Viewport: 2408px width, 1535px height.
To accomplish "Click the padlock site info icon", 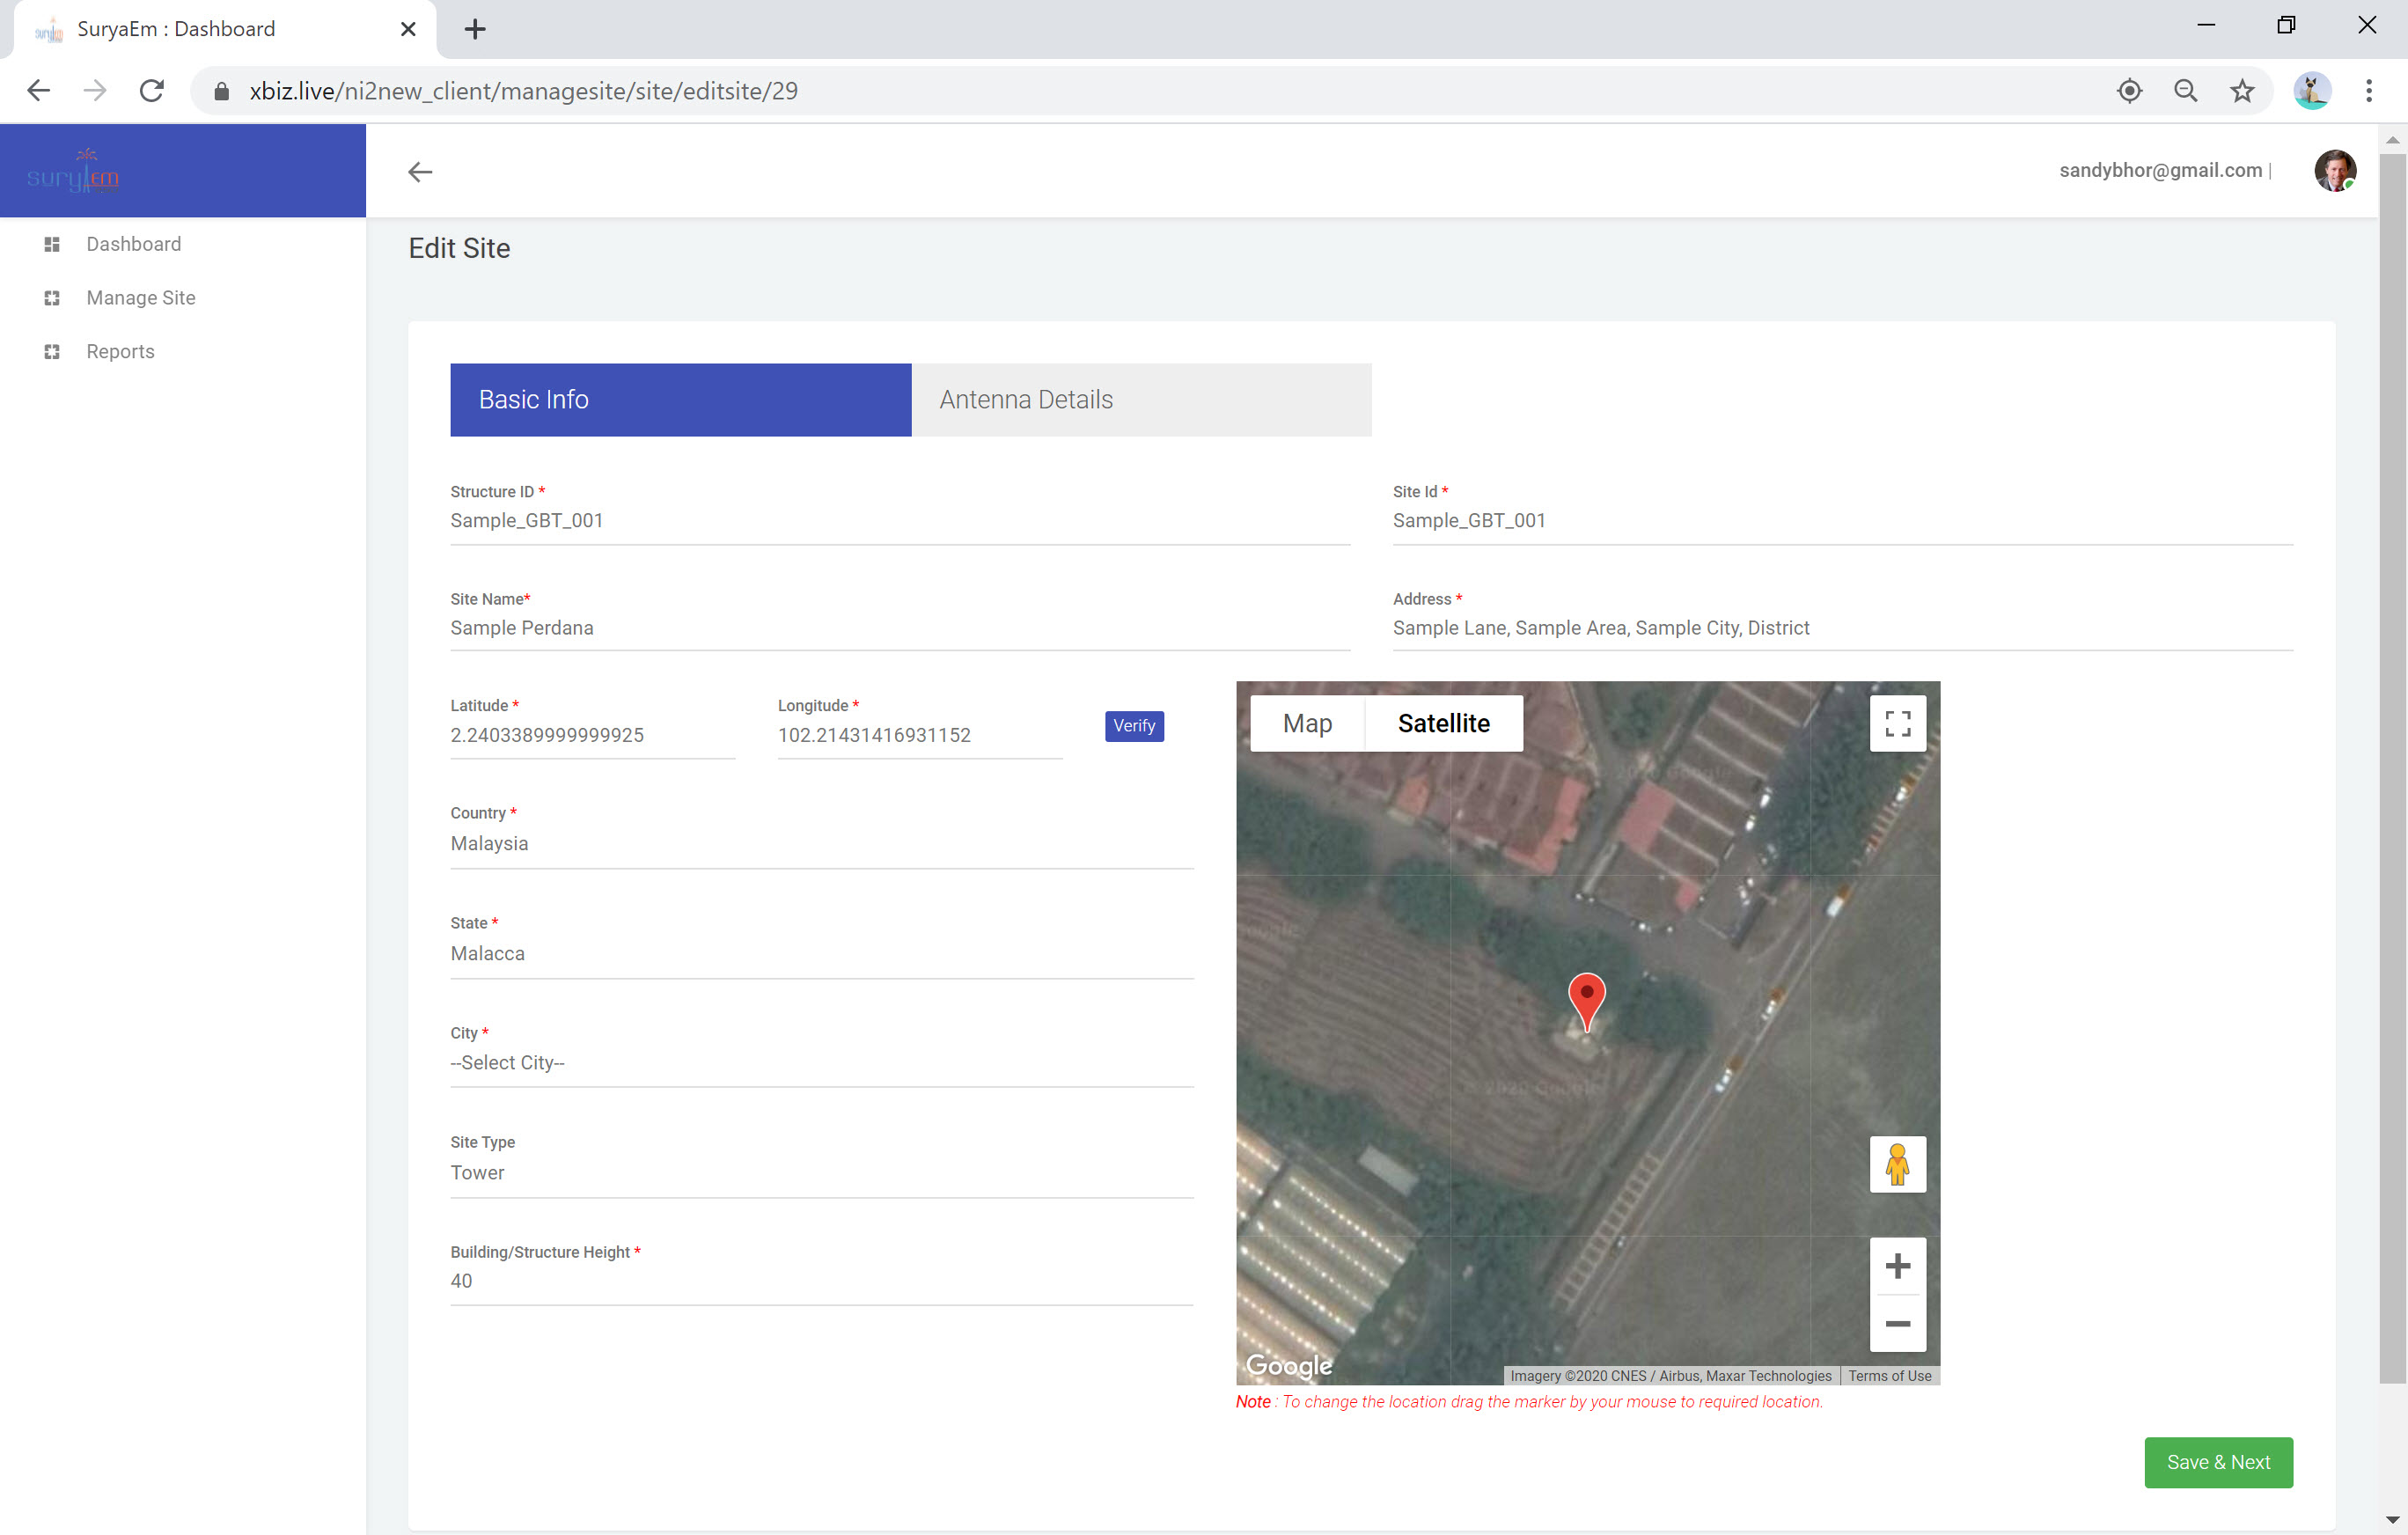I will pos(222,91).
